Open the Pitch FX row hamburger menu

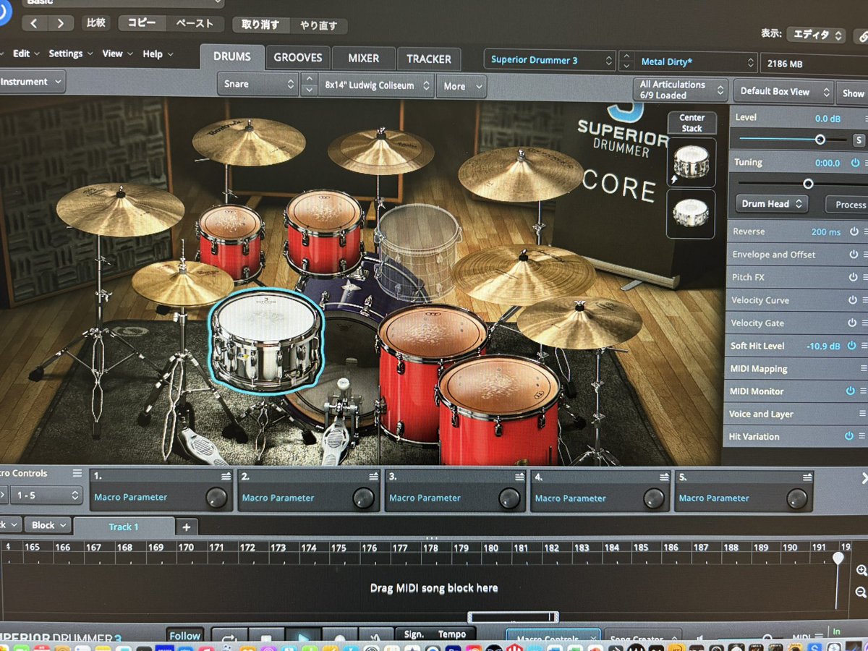(x=865, y=277)
